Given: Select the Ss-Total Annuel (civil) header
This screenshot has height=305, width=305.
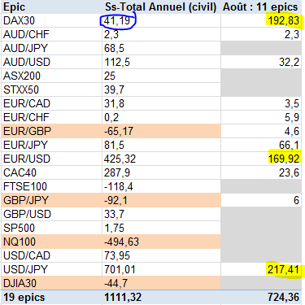Looking at the screenshot, I should click(x=160, y=7).
